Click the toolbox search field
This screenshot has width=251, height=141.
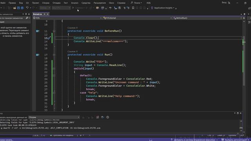(13, 18)
